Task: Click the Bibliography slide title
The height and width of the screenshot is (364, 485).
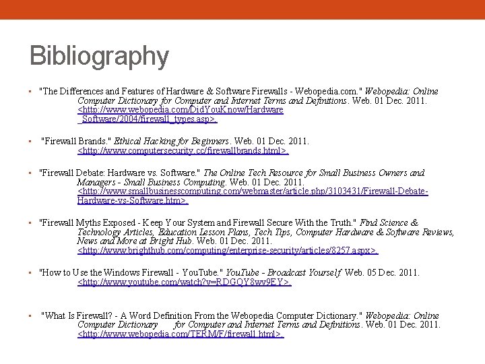Action: pos(99,57)
